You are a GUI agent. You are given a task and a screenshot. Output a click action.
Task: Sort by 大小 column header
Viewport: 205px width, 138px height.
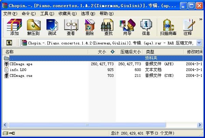[x=102, y=52]
